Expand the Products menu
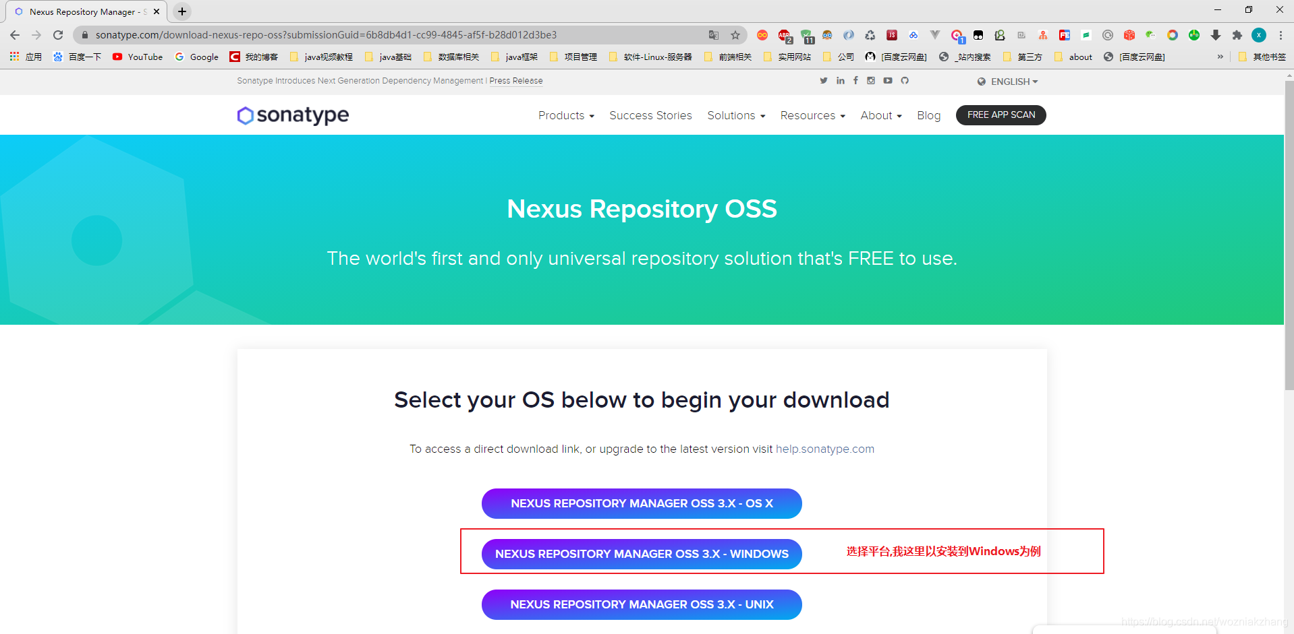 [566, 116]
